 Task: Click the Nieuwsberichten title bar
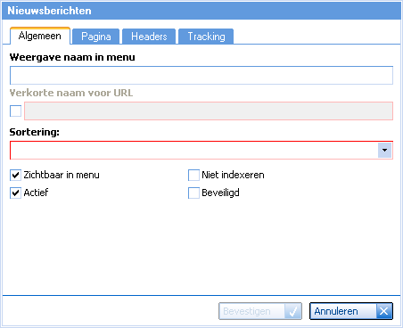tap(201, 11)
